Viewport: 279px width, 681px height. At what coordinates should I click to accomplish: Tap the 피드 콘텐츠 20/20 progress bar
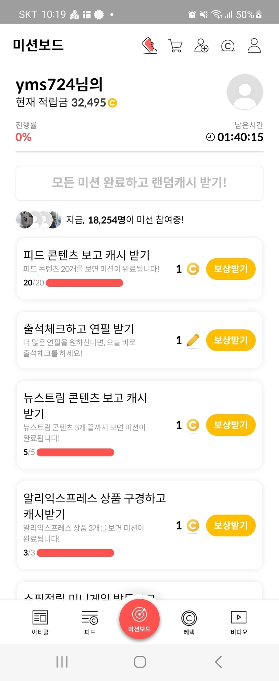pyautogui.click(x=84, y=283)
